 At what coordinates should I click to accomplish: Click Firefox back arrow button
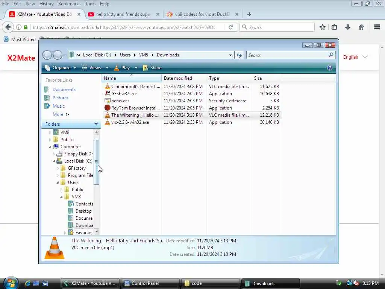point(8,27)
